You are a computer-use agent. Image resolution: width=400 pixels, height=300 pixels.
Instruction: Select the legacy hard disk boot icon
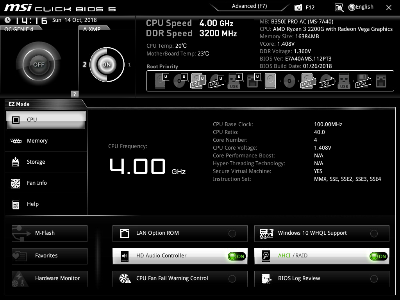(270, 81)
